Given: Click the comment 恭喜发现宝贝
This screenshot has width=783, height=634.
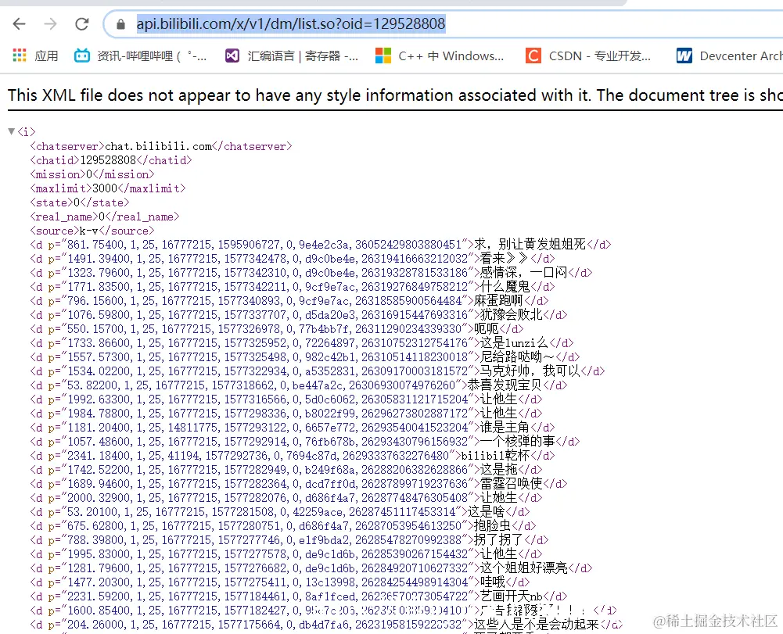Looking at the screenshot, I should (505, 385).
